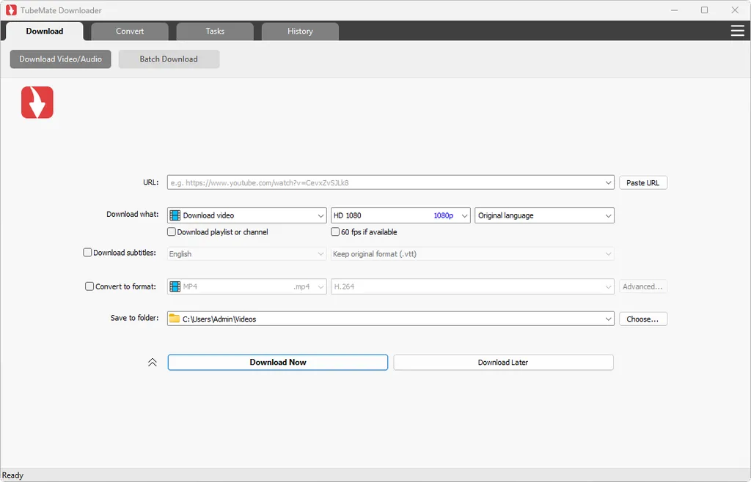Viewport: 751px width, 482px height.
Task: Click the 'URL:' label
Action: pos(151,182)
